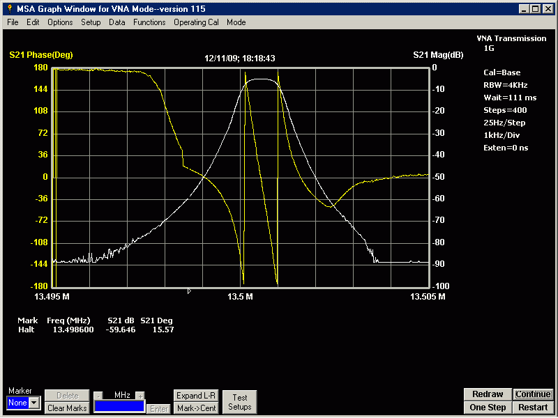Open the Operating Cal menu
558x418 pixels.
pos(196,22)
